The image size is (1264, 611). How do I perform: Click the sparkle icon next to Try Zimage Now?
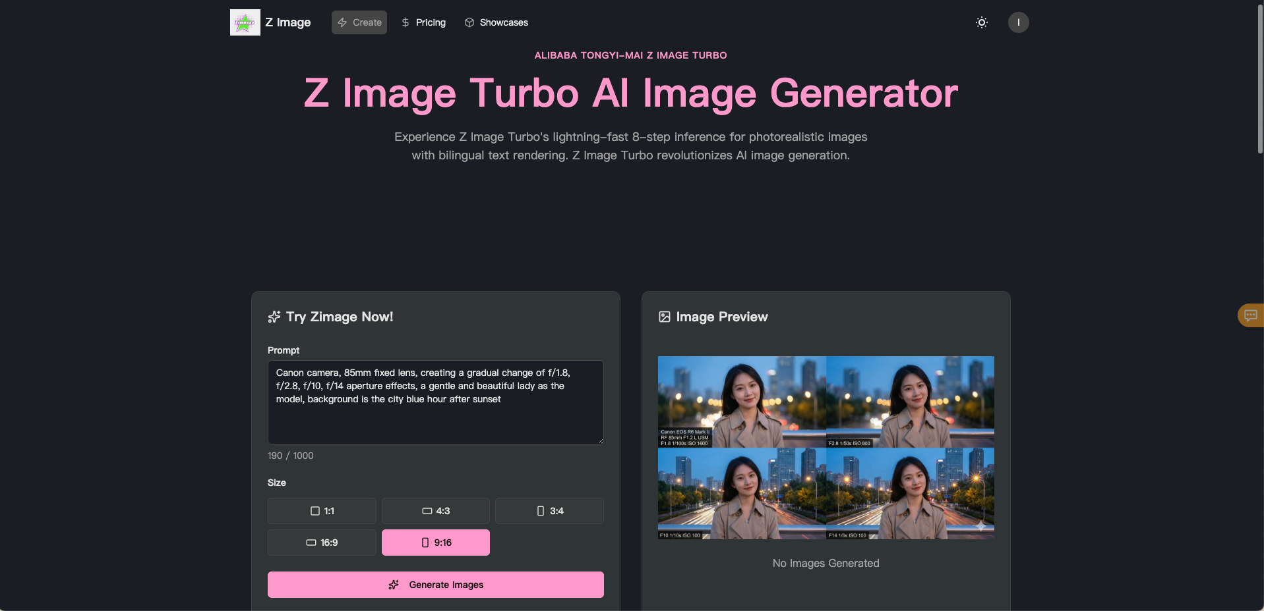[274, 317]
